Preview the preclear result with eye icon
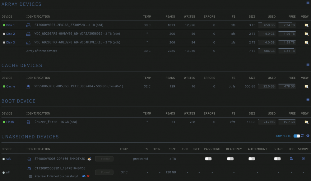This screenshot has height=181, width=311. 84,176
